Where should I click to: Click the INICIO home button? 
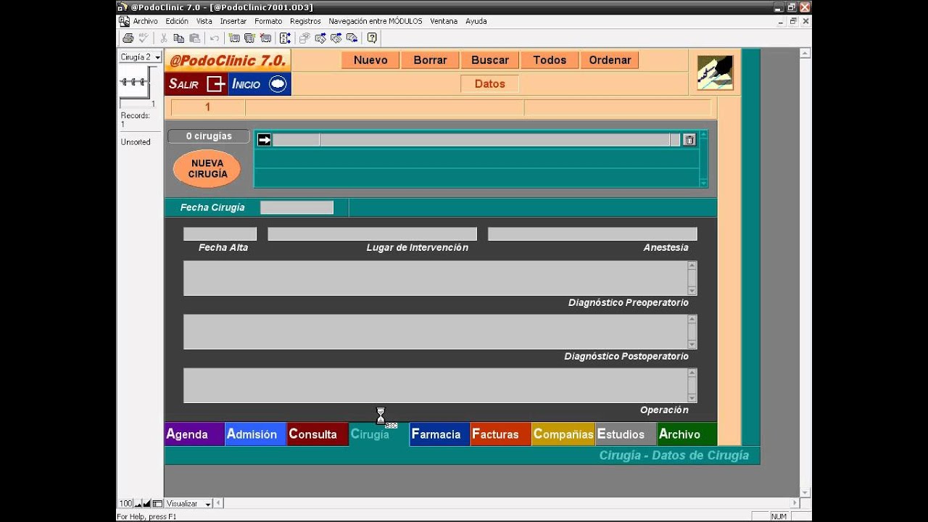click(260, 84)
